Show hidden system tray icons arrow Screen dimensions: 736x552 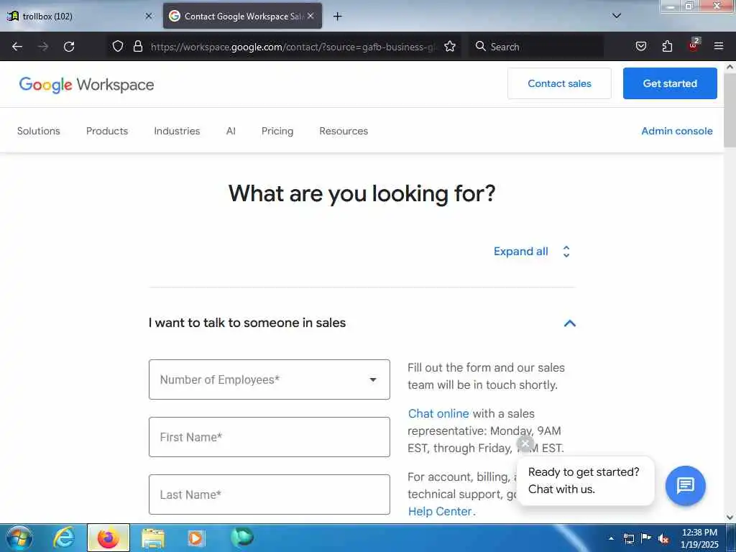611,538
